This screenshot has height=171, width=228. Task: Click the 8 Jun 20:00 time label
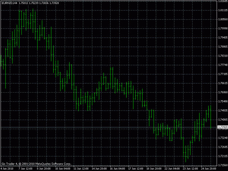[x=44, y=169]
